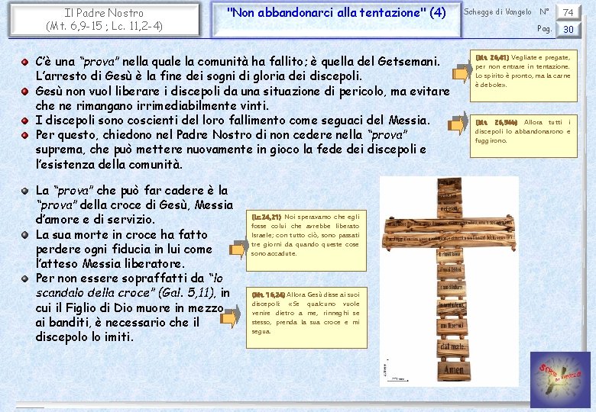
Task: Click the page number 30 box
Action: pyautogui.click(x=568, y=29)
